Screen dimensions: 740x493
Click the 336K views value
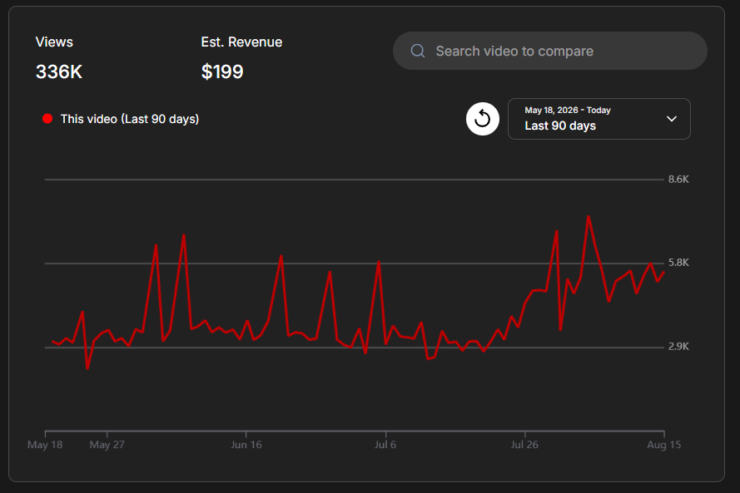59,71
